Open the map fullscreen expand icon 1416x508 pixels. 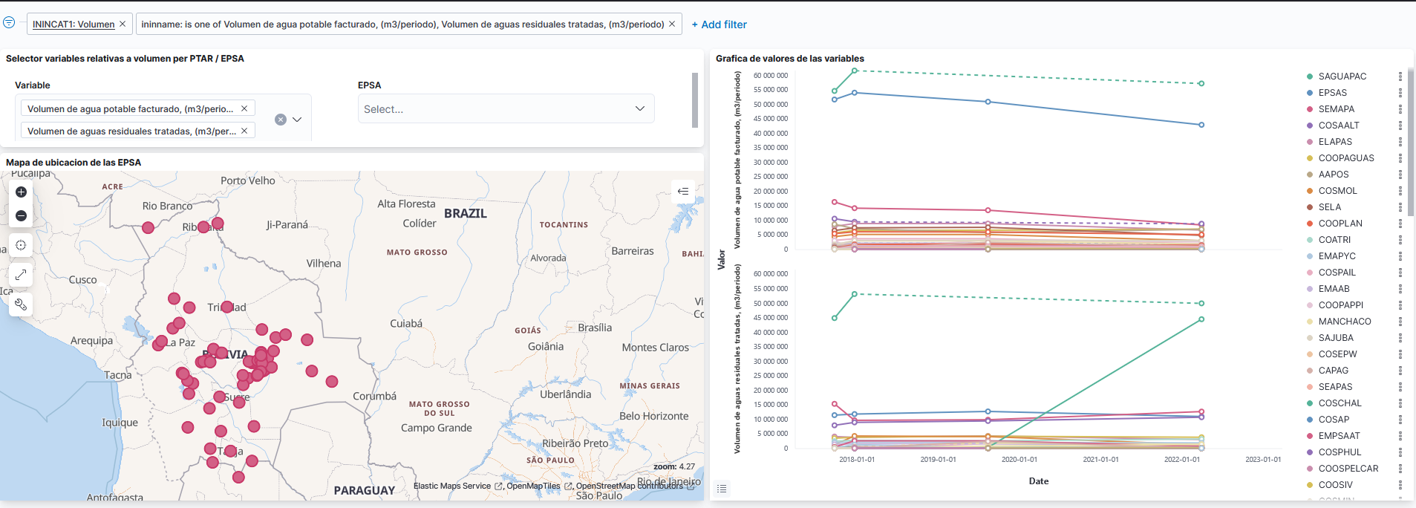pyautogui.click(x=21, y=275)
